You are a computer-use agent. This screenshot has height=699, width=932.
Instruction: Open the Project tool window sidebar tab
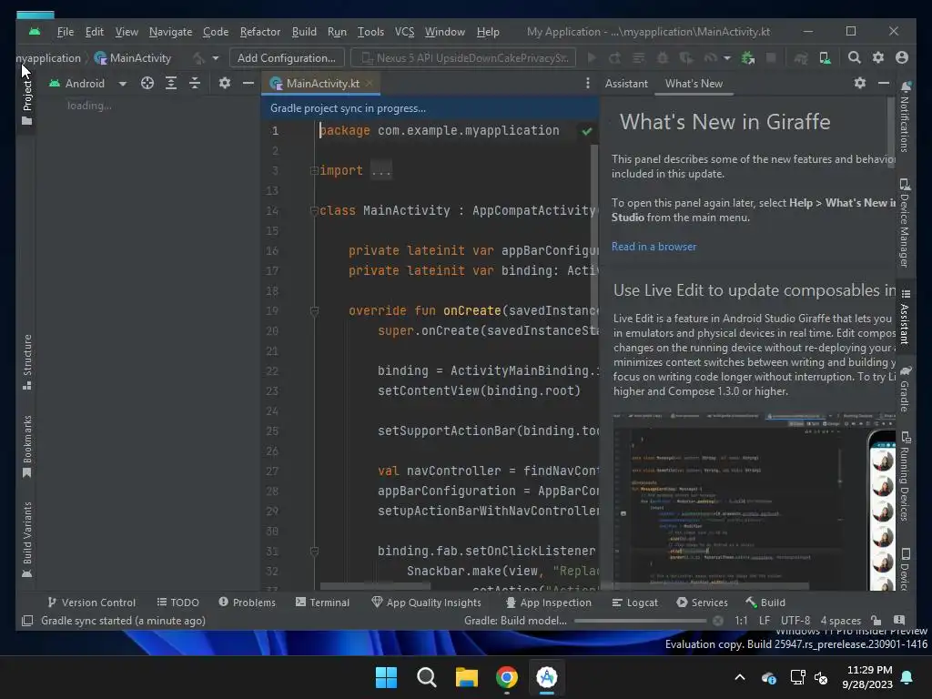[x=26, y=101]
